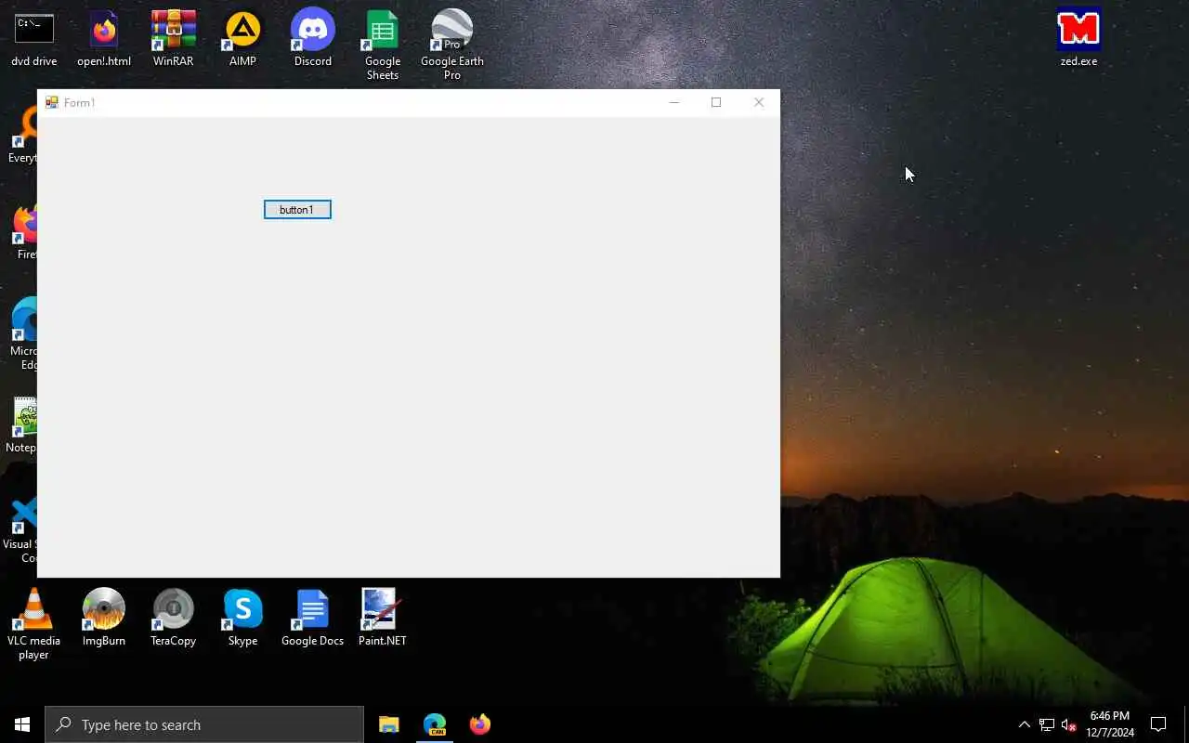
Task: Select the VLC media player shortcut
Action: click(34, 624)
